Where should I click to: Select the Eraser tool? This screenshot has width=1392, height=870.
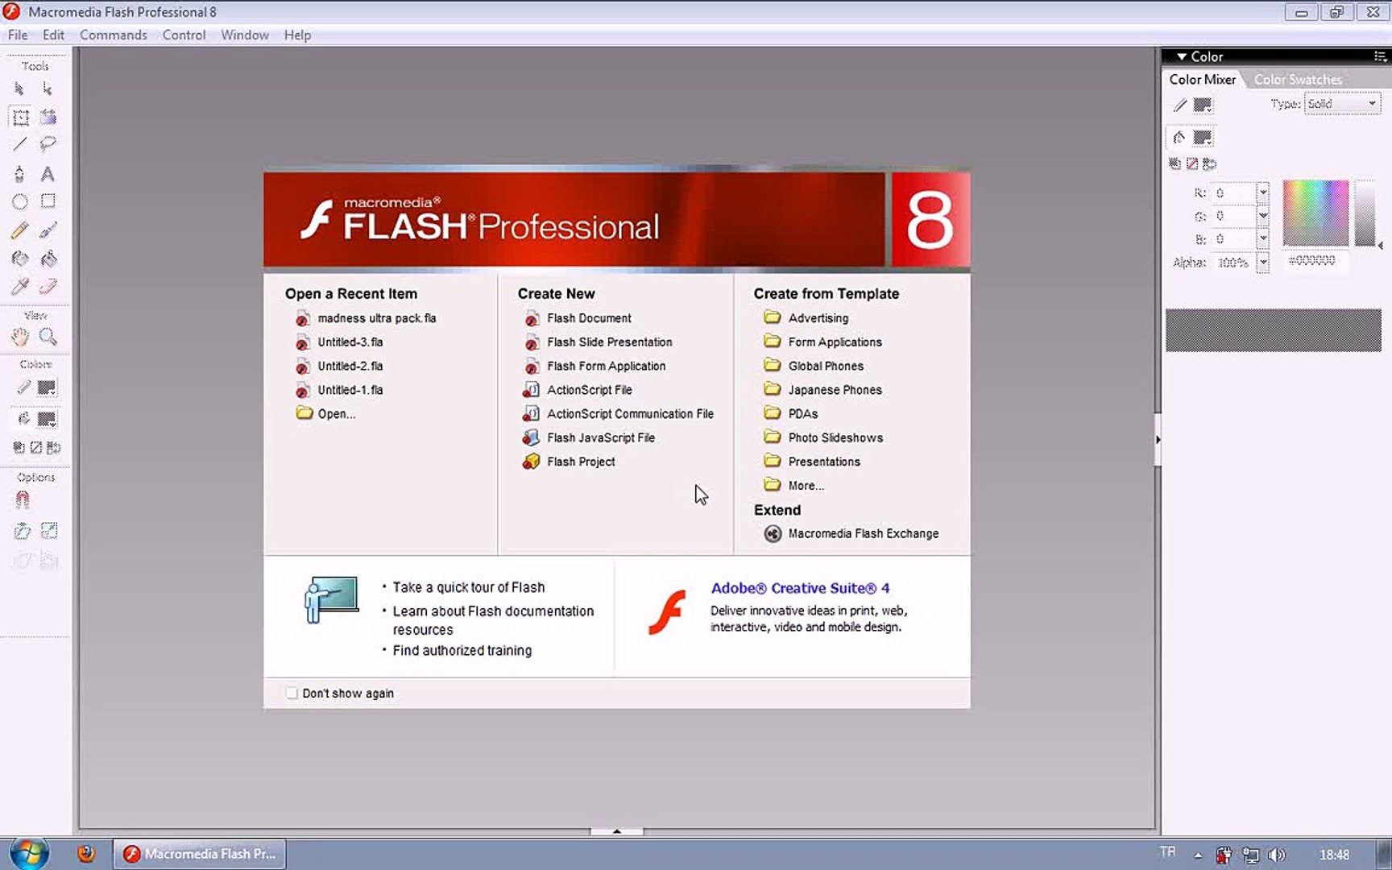point(48,287)
